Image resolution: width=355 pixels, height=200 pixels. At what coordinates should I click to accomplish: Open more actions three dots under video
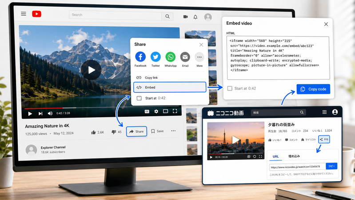coord(173,131)
